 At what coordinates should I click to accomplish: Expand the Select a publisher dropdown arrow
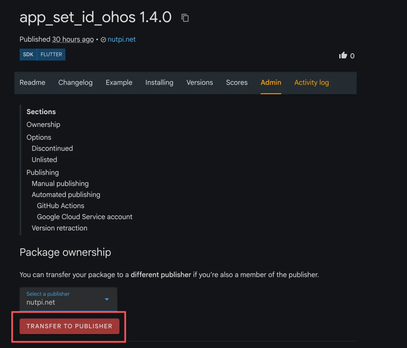(107, 299)
